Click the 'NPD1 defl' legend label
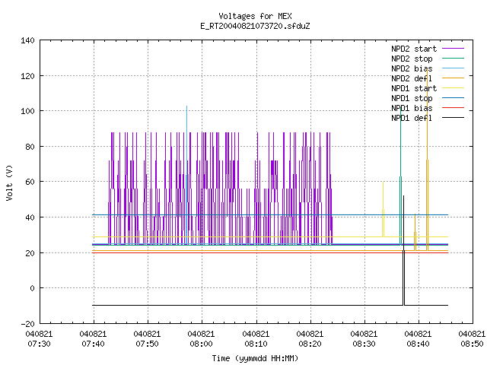Viewport: 487px width, 365px height. [412, 119]
